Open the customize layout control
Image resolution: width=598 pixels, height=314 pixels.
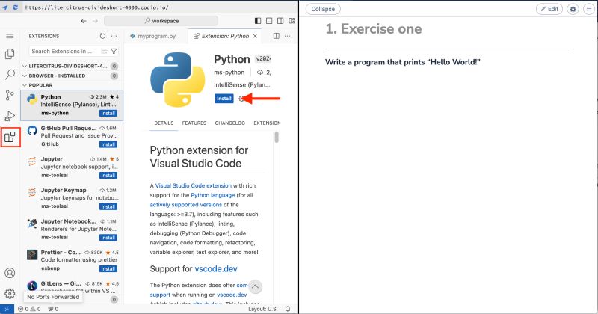click(x=292, y=21)
